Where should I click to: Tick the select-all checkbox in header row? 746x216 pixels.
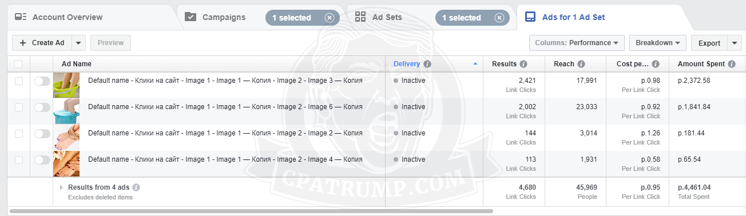[19, 64]
